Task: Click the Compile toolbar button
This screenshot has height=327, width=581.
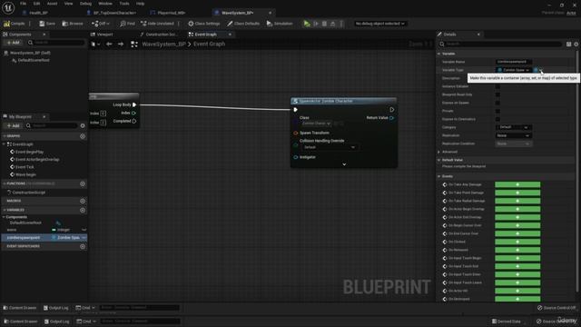Action: 15,24
